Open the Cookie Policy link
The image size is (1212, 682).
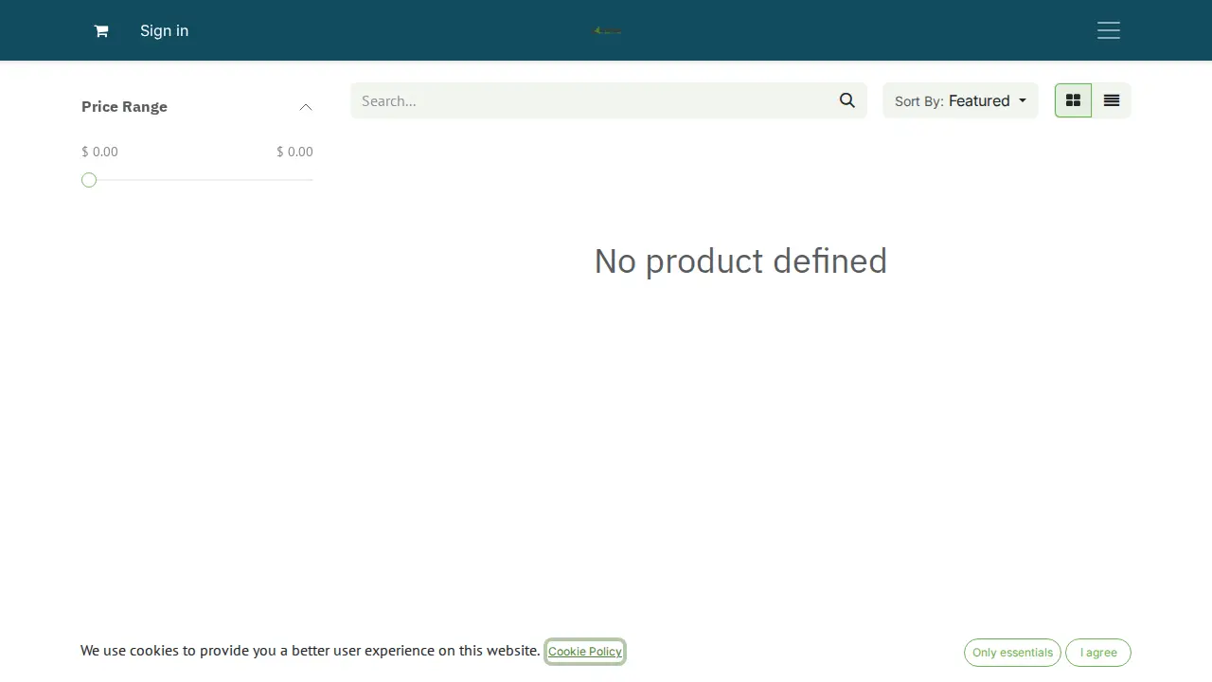click(585, 652)
